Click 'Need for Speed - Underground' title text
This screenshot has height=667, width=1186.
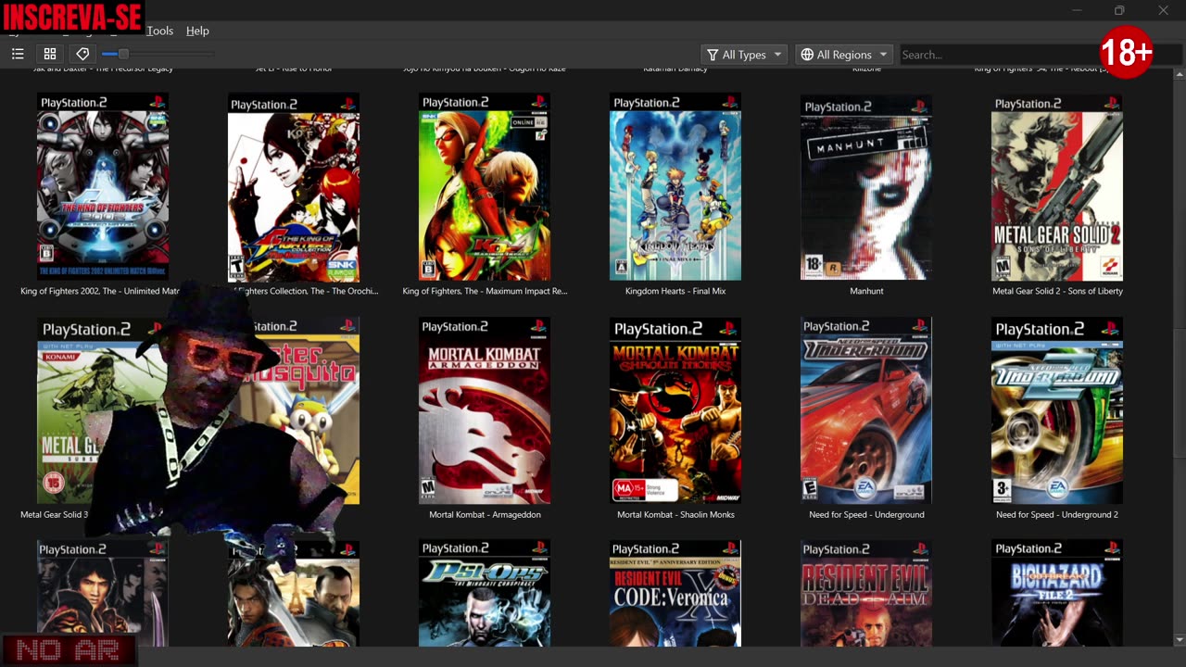click(866, 514)
